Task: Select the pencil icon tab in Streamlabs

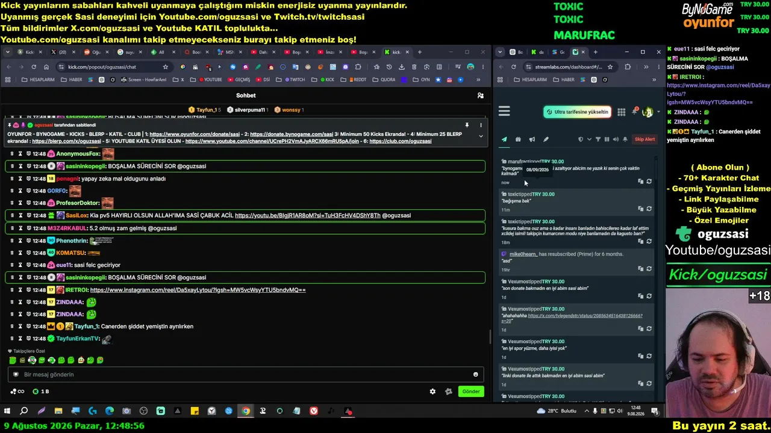Action: tap(546, 140)
